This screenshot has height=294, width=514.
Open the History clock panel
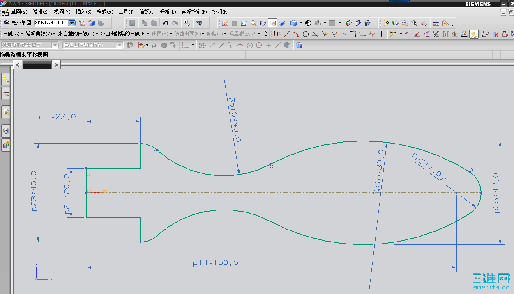[x=6, y=131]
